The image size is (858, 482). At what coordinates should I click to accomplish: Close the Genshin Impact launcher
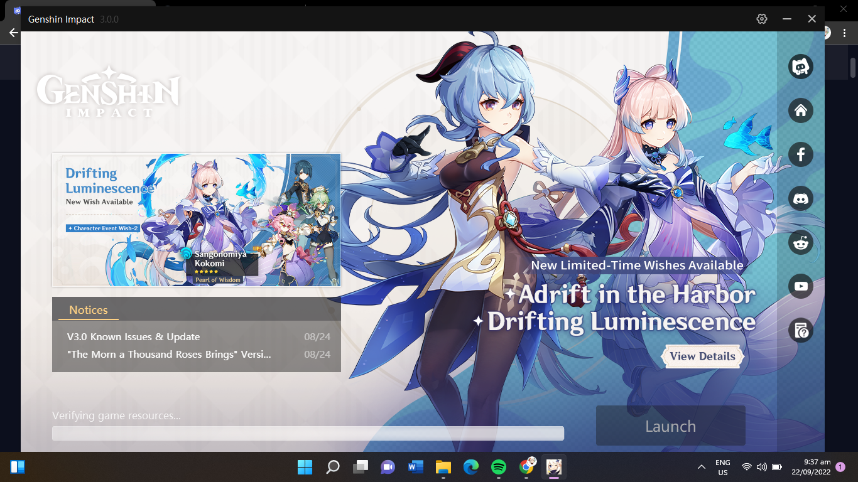[x=812, y=19]
